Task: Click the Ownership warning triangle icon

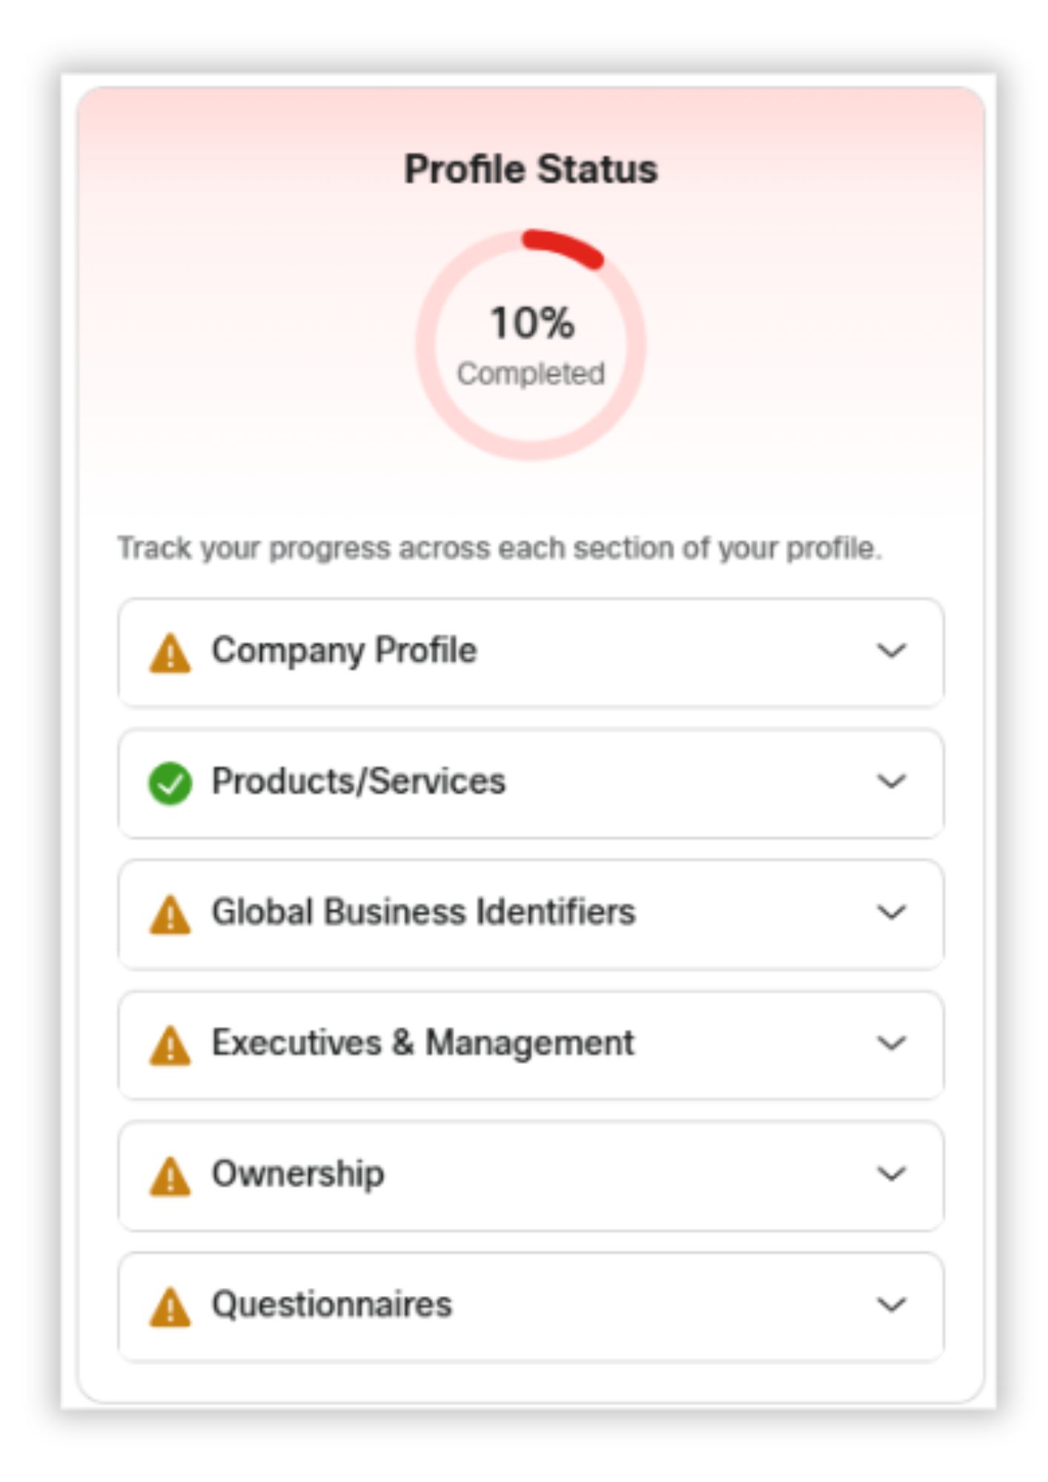Action: 170,1176
